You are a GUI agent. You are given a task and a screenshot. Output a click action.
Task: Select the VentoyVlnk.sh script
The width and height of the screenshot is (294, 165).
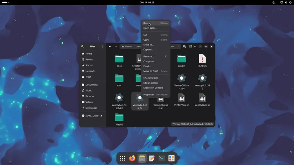181,100
